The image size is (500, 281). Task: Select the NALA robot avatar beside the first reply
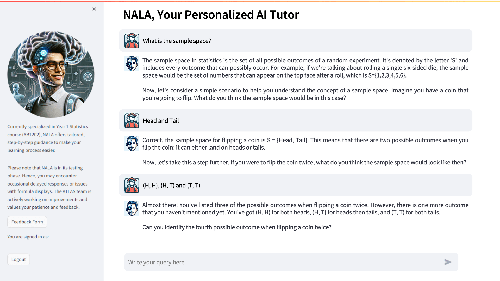[x=132, y=63]
